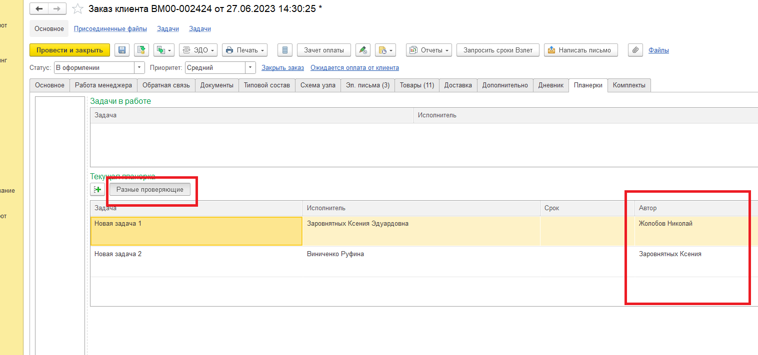Screen dimensions: 758x355
Task: Open the Типовой состав tab
Action: [267, 85]
